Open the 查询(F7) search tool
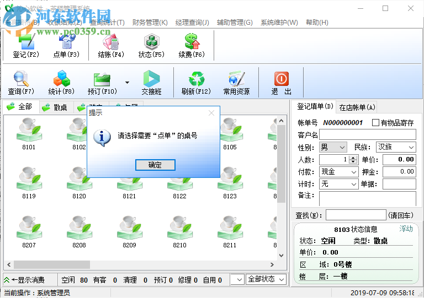424x298 pixels. click(21, 83)
